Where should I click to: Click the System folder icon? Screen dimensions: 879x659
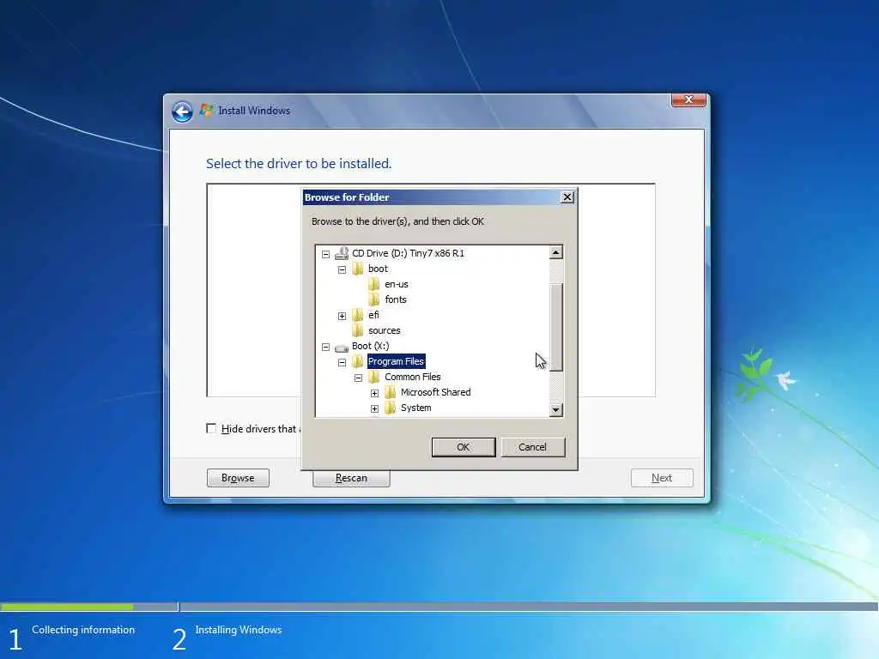click(391, 408)
